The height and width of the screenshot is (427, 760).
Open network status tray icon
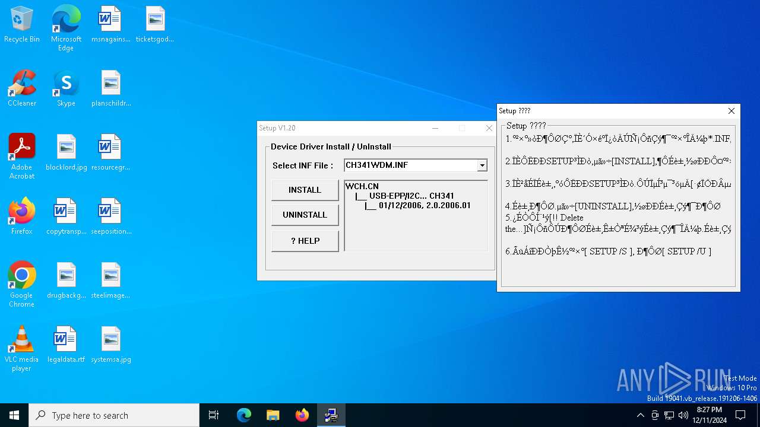tap(669, 415)
